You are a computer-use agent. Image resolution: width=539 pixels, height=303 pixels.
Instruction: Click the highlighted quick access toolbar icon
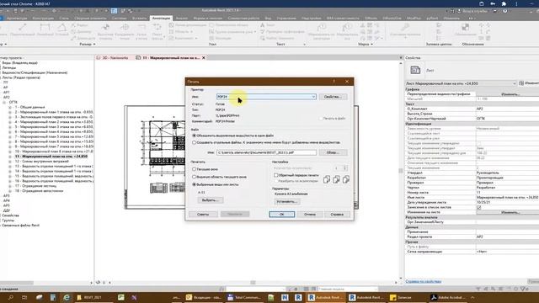coord(115,11)
